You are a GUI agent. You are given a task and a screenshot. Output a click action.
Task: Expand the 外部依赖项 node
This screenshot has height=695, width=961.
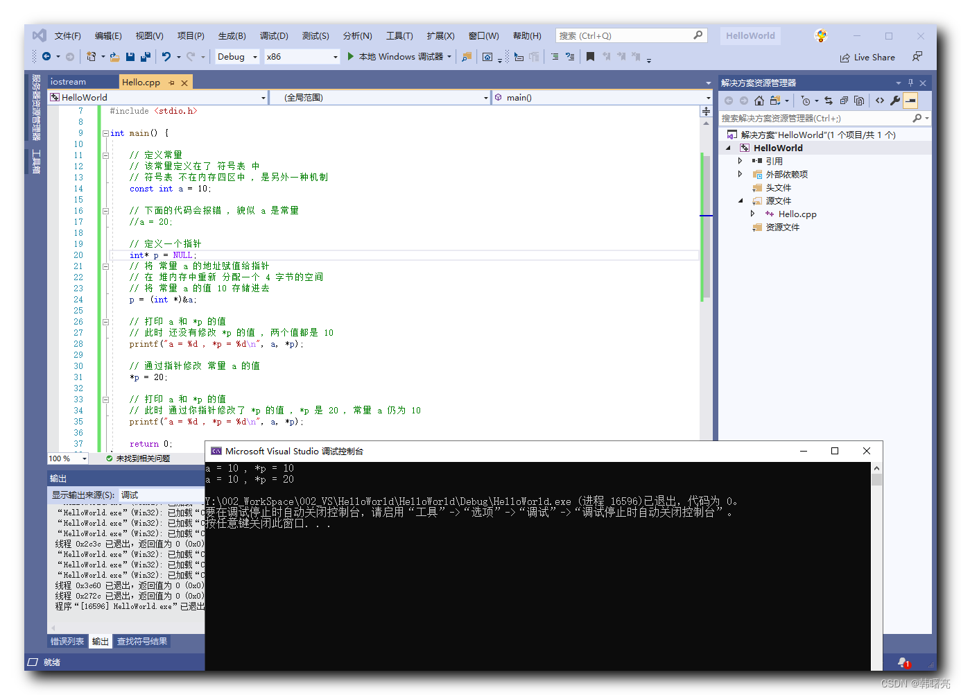740,174
